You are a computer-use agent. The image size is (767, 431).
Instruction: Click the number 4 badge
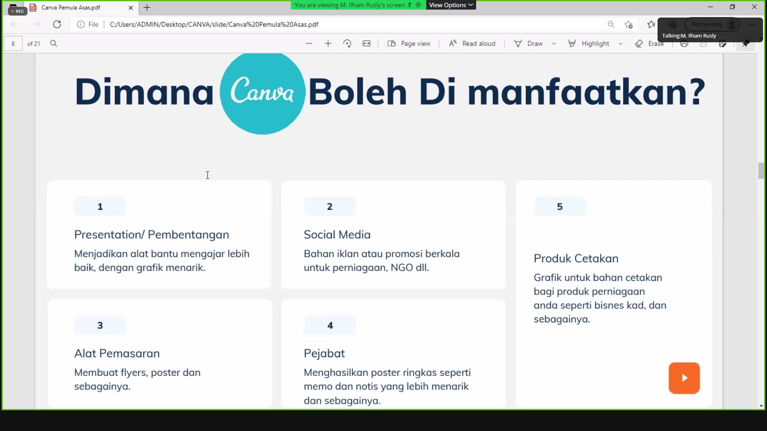click(330, 325)
